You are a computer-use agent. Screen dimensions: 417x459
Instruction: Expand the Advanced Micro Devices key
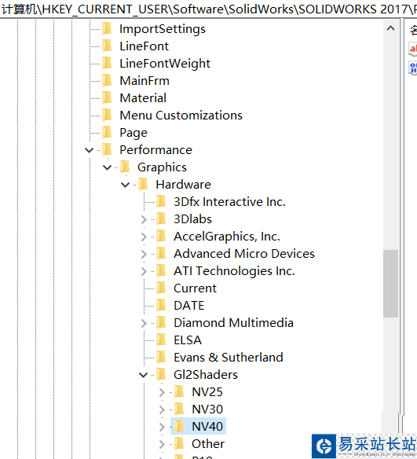coord(144,254)
